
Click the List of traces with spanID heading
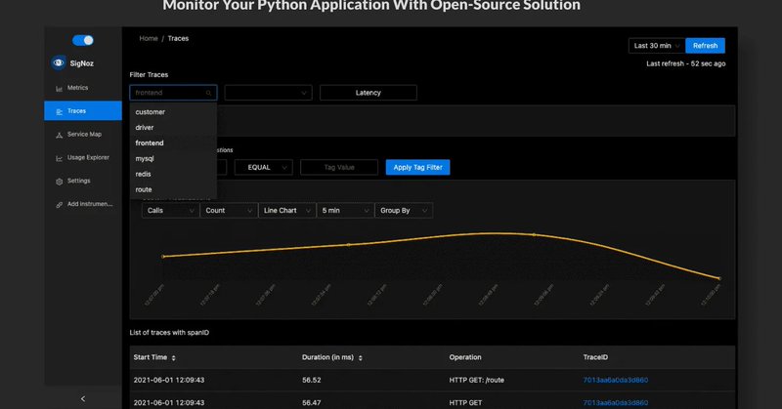(x=169, y=332)
